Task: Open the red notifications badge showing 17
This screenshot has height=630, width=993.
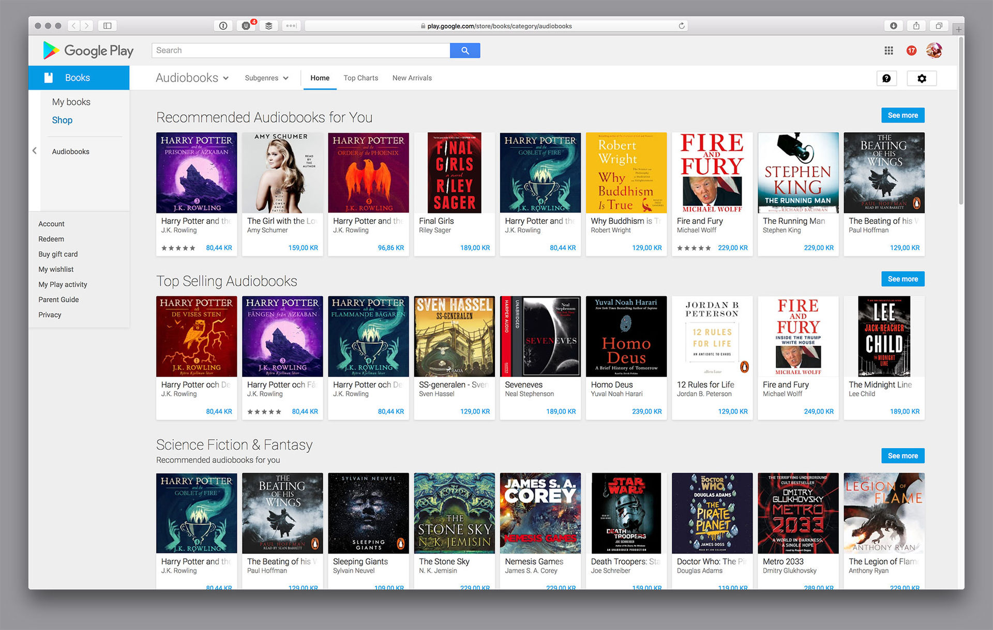Action: click(x=911, y=50)
